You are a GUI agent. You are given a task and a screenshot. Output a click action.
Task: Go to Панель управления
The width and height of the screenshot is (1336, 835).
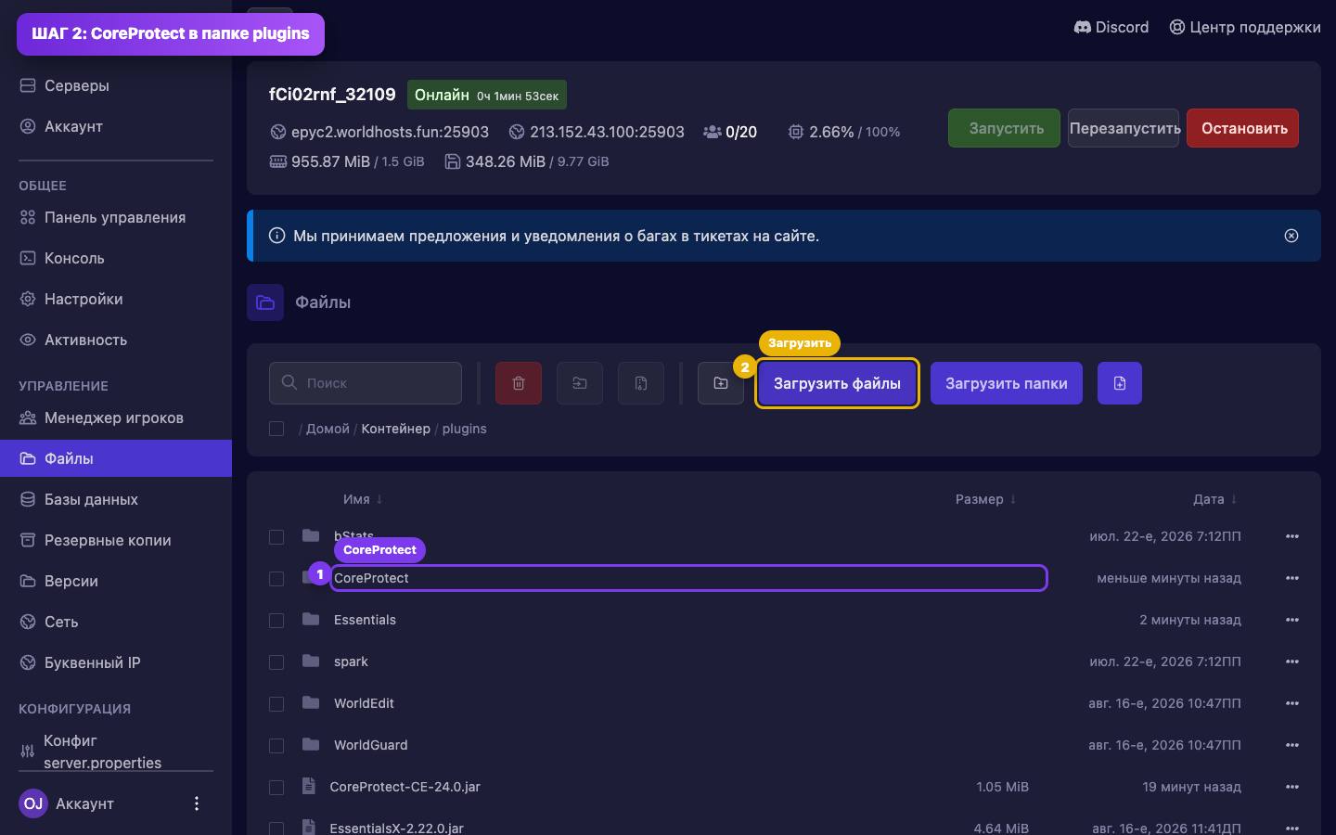pyautogui.click(x=116, y=217)
